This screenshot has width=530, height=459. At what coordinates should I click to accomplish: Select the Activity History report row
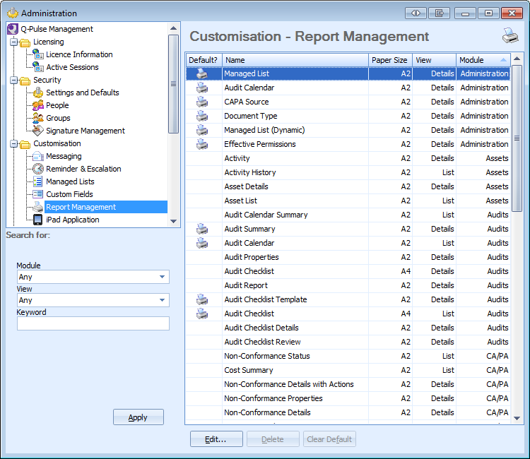pos(348,172)
